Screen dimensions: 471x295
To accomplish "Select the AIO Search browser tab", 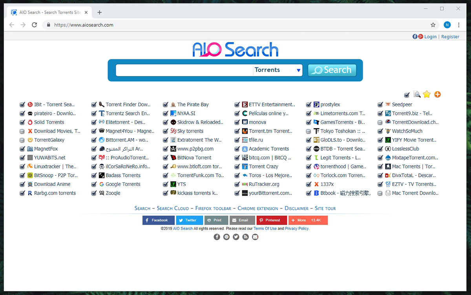I will click(49, 12).
